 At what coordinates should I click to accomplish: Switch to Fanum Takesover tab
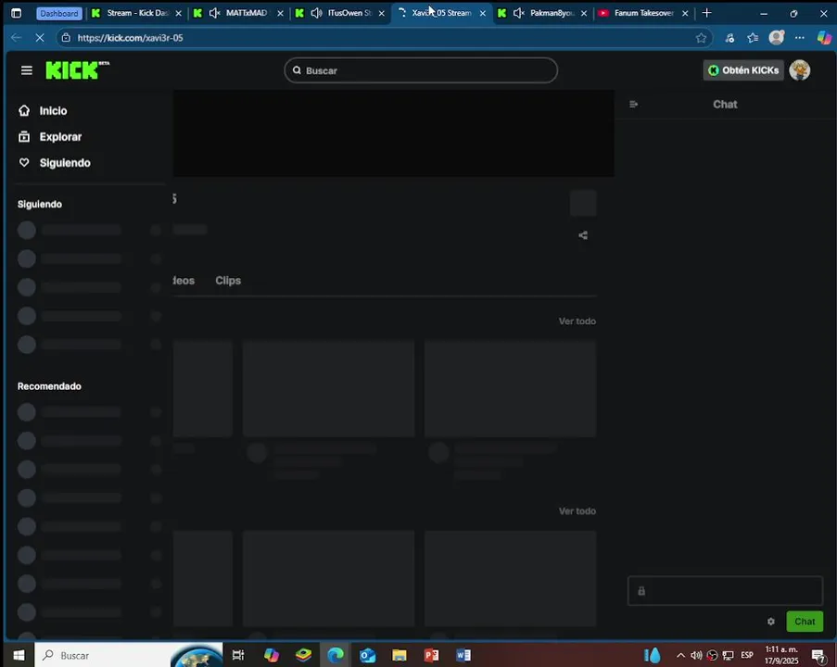[x=643, y=13]
